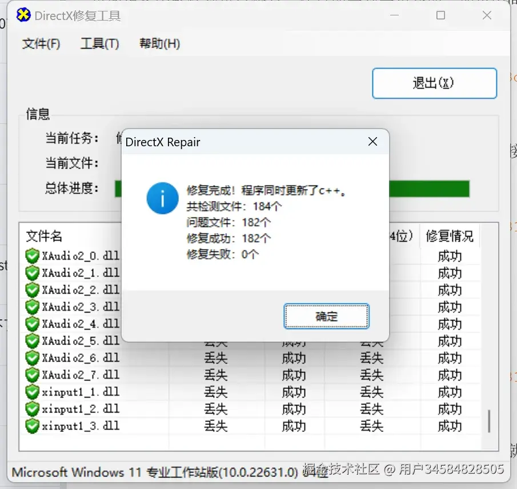Select the XAudio2_5.dll file name
Image resolution: width=517 pixels, height=489 pixels.
click(81, 341)
